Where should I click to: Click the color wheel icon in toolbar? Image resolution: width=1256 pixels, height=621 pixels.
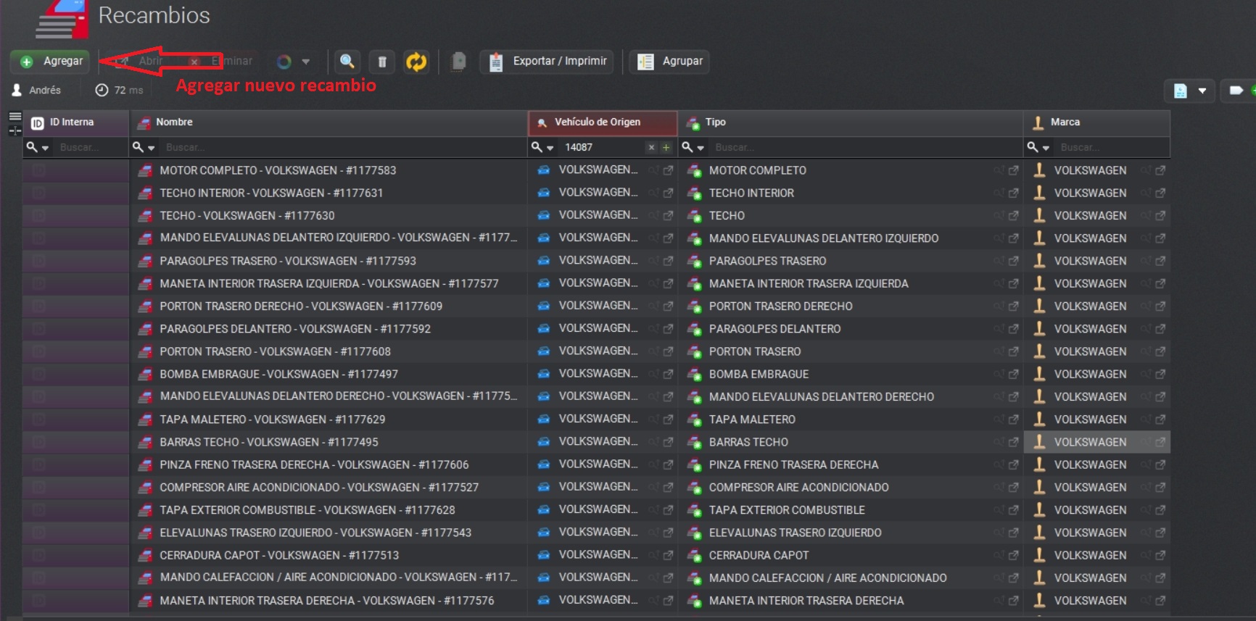tap(284, 62)
